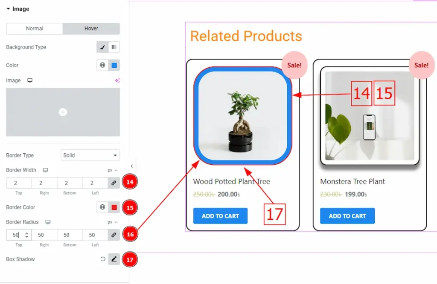The height and width of the screenshot is (284, 437).
Task: Click the red Border Color swatch
Action: [114, 207]
